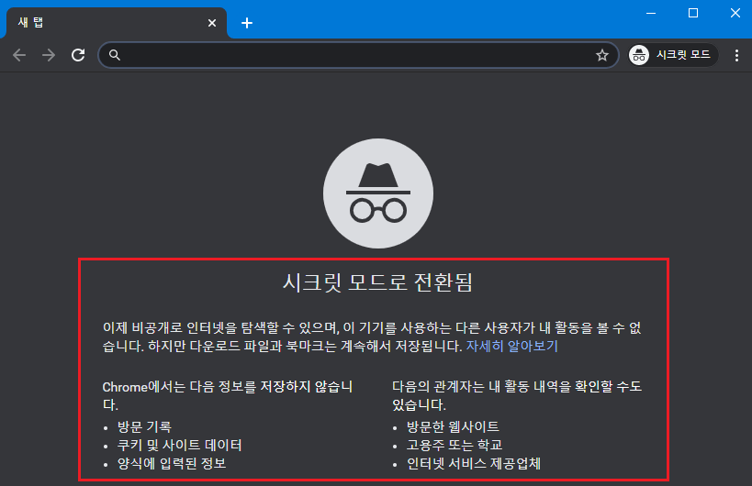Click the forward navigation arrow
Viewport: 752px width, 486px height.
coord(49,55)
